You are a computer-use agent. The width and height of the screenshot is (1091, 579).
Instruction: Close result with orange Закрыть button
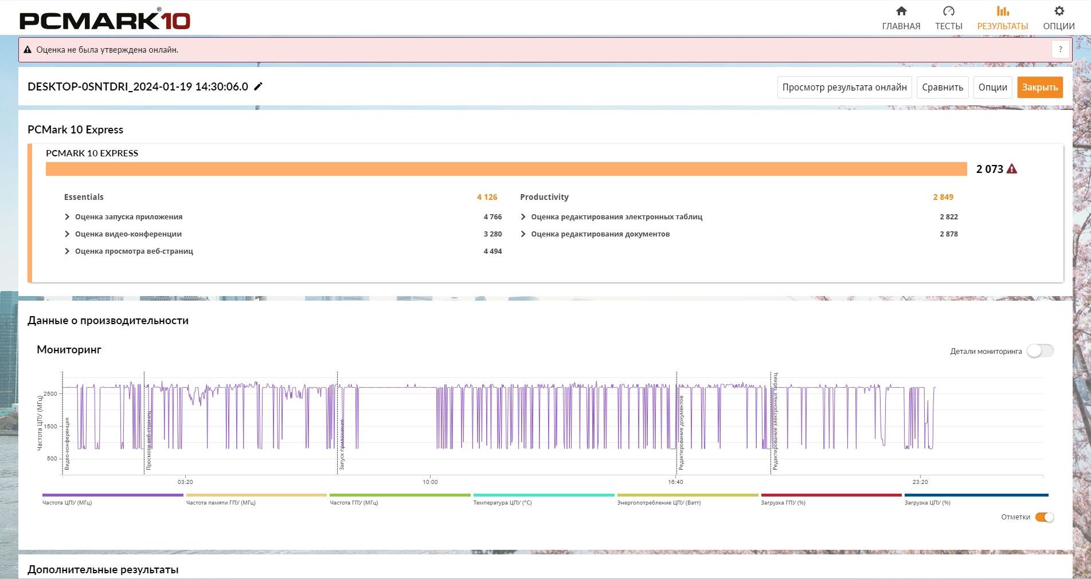[1040, 87]
